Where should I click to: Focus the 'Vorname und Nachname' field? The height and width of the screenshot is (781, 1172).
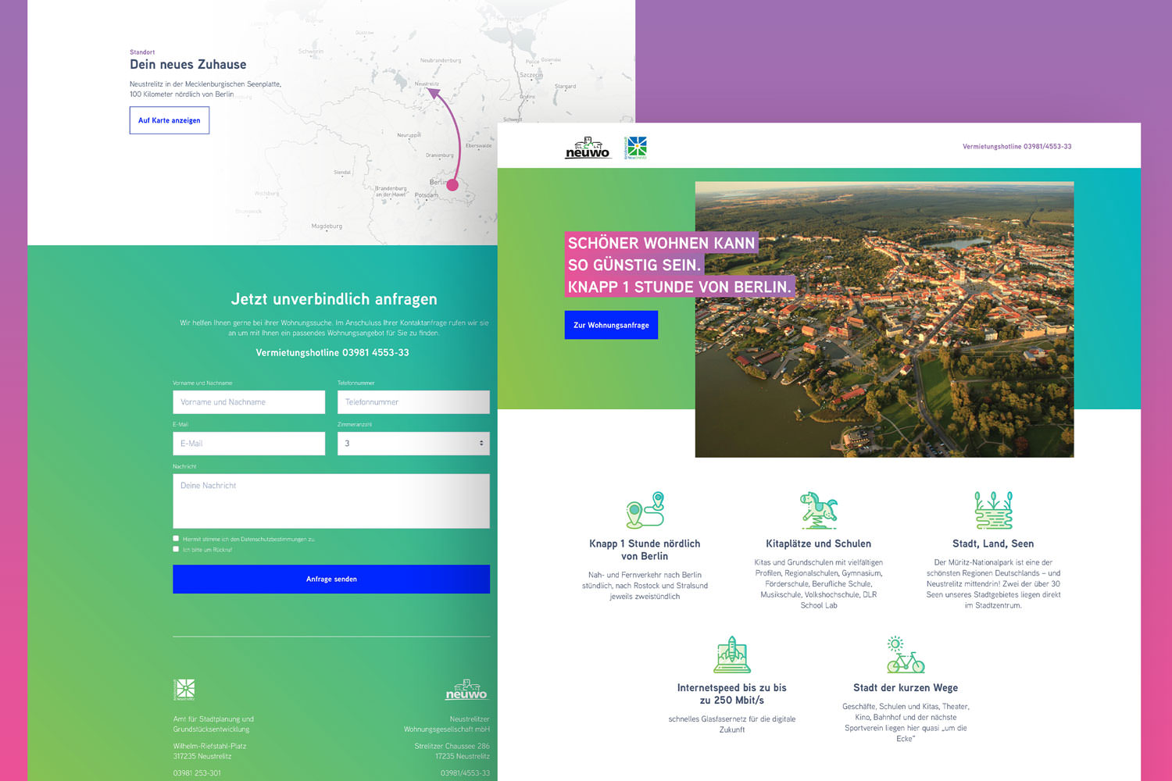click(248, 402)
